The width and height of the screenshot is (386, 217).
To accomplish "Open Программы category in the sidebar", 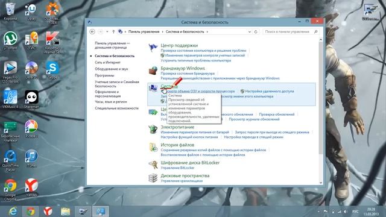I will click(104, 75).
